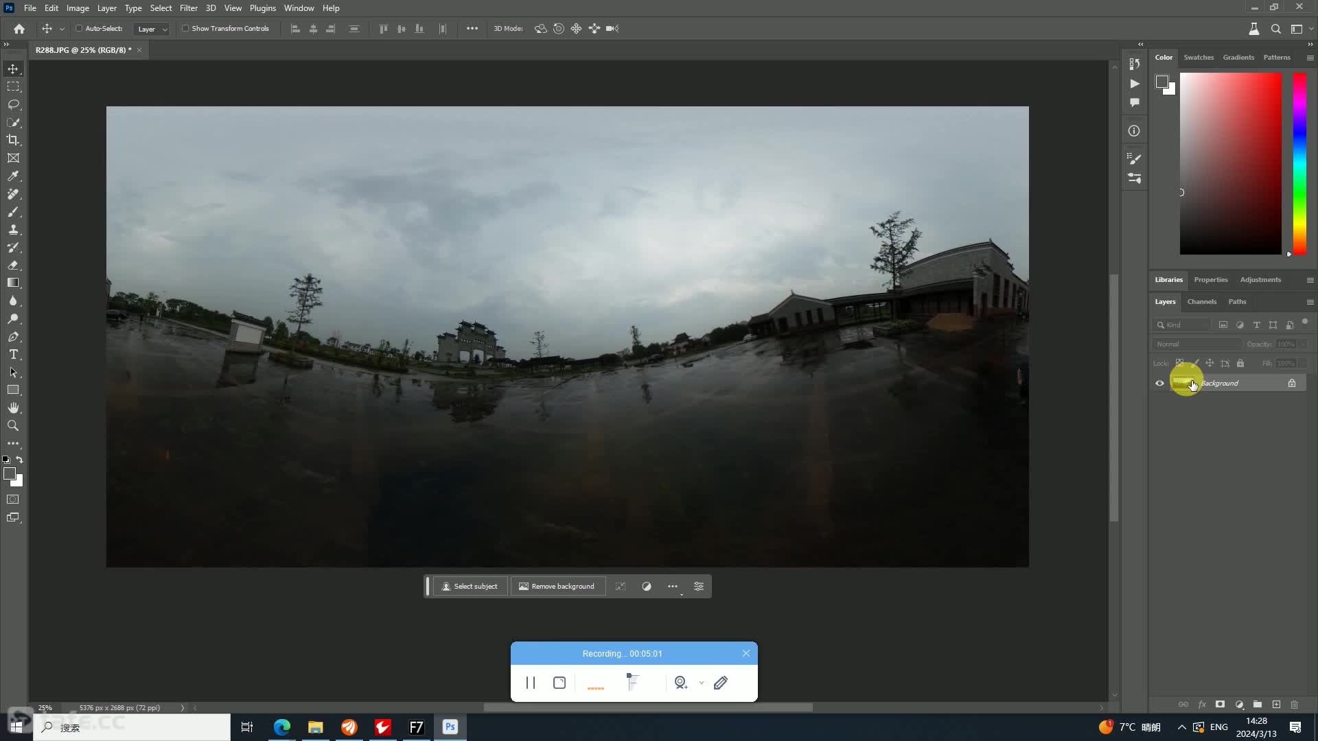The width and height of the screenshot is (1318, 741).
Task: Reset default foreground and background colors
Action: point(6,460)
